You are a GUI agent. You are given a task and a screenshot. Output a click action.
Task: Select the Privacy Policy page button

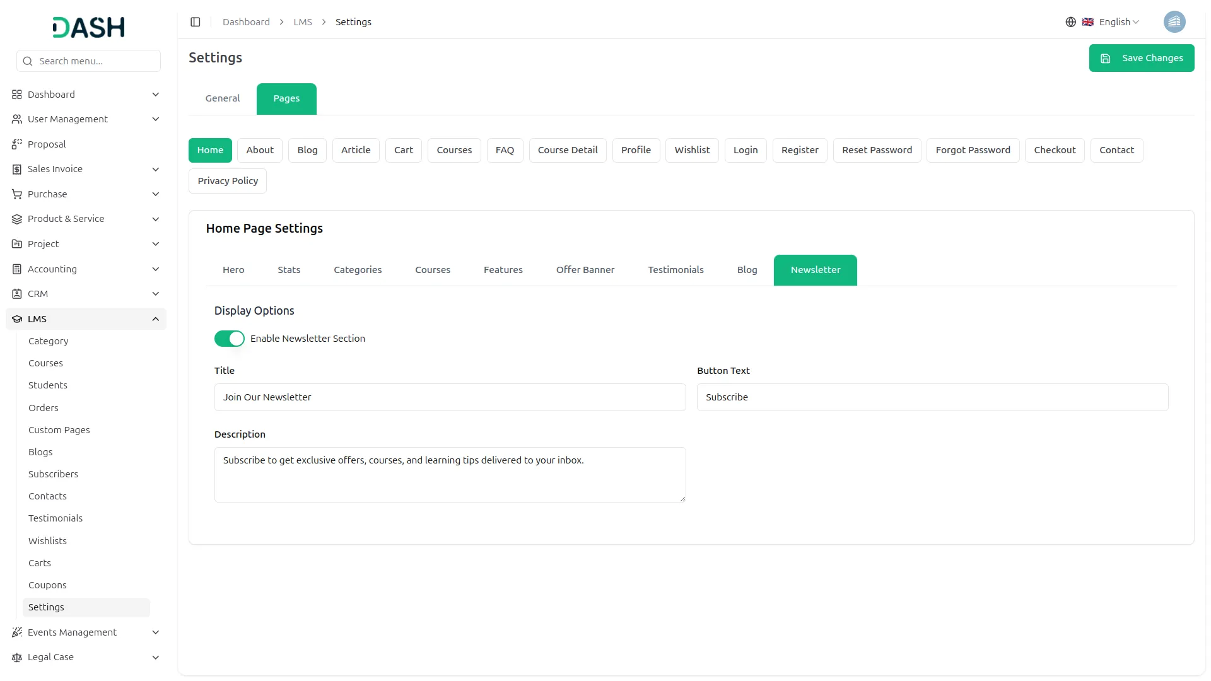tap(228, 181)
